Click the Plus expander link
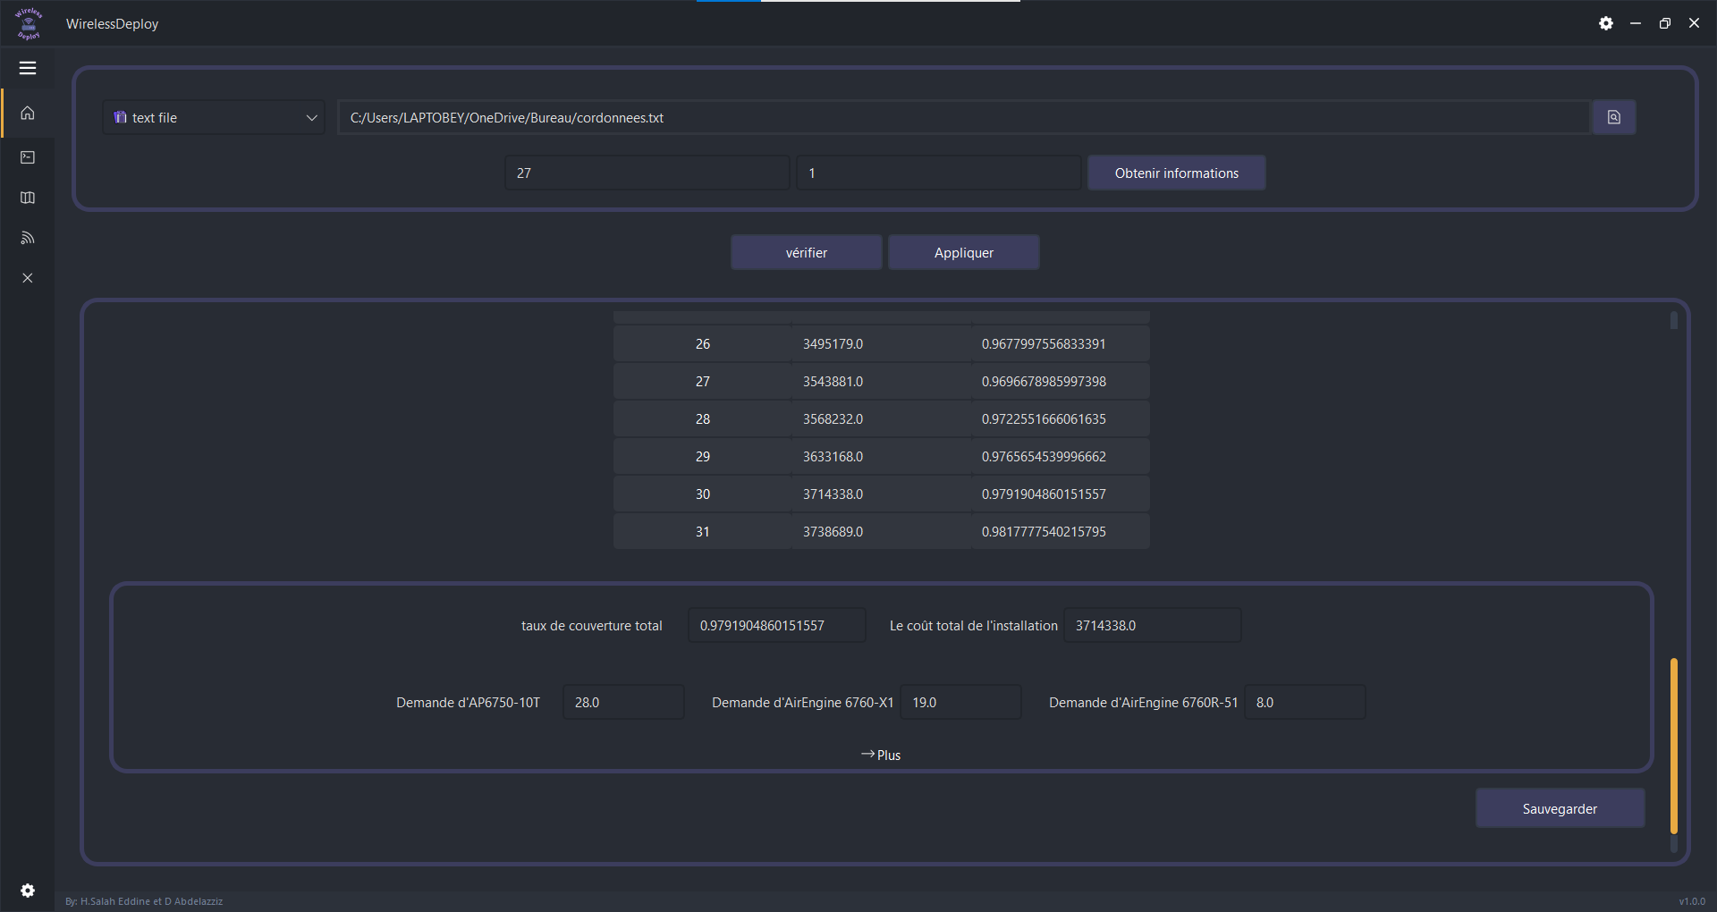1717x912 pixels. click(881, 755)
